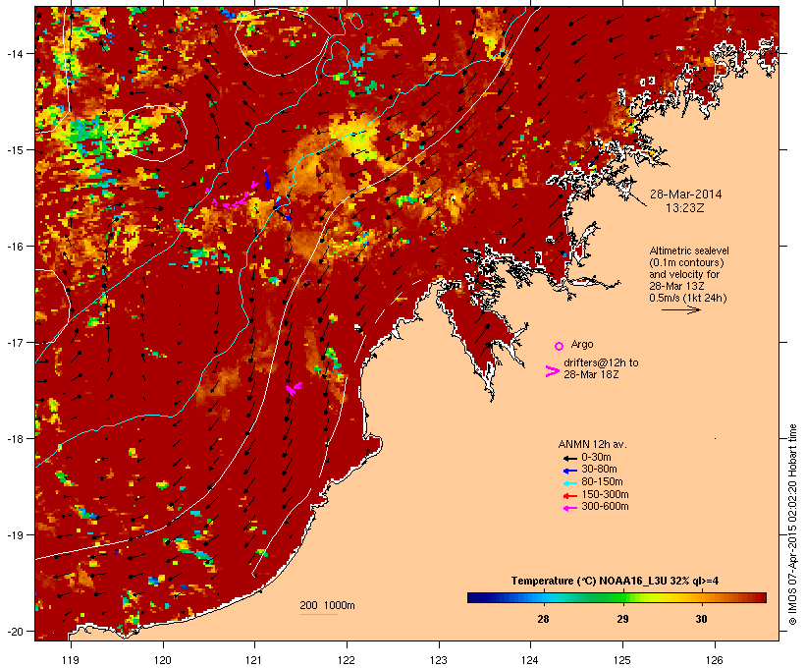
Task: Click the '0.5m/s (1kt 24h)' label
Action: pyautogui.click(x=688, y=298)
